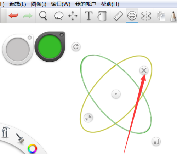The height and width of the screenshot is (154, 177).
Task: Select the Paint Bucket fill tool
Action: pos(102,16)
